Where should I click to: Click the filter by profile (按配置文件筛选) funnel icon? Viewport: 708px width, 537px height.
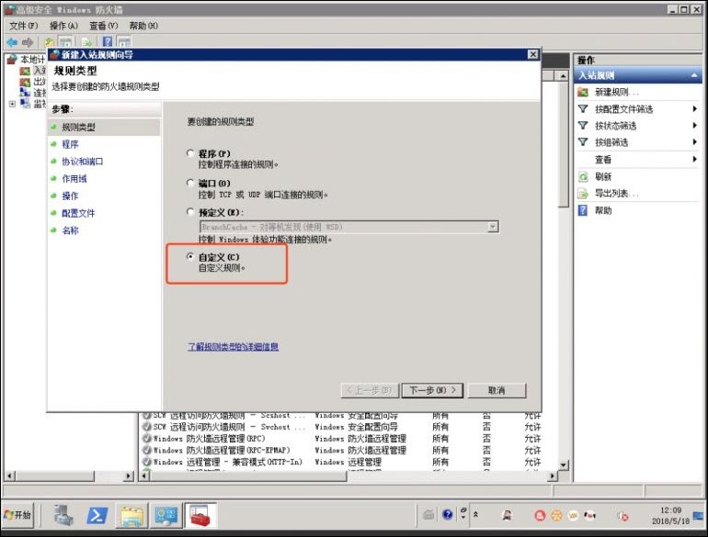click(583, 109)
